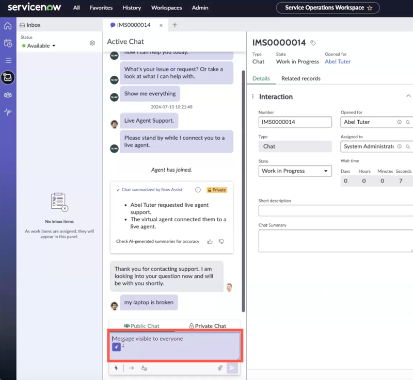Open the Admin menu
Image resolution: width=413 pixels, height=380 pixels.
[200, 8]
